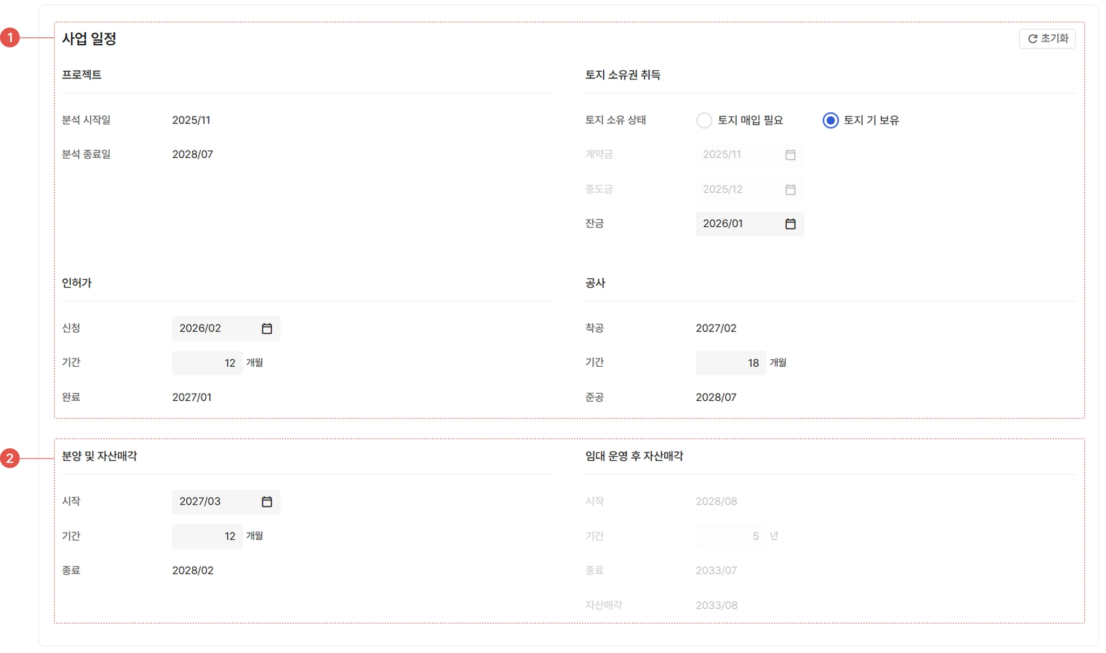Select 토지 매입 필요 radio button
Screen dimensions: 1106x653
pos(704,120)
